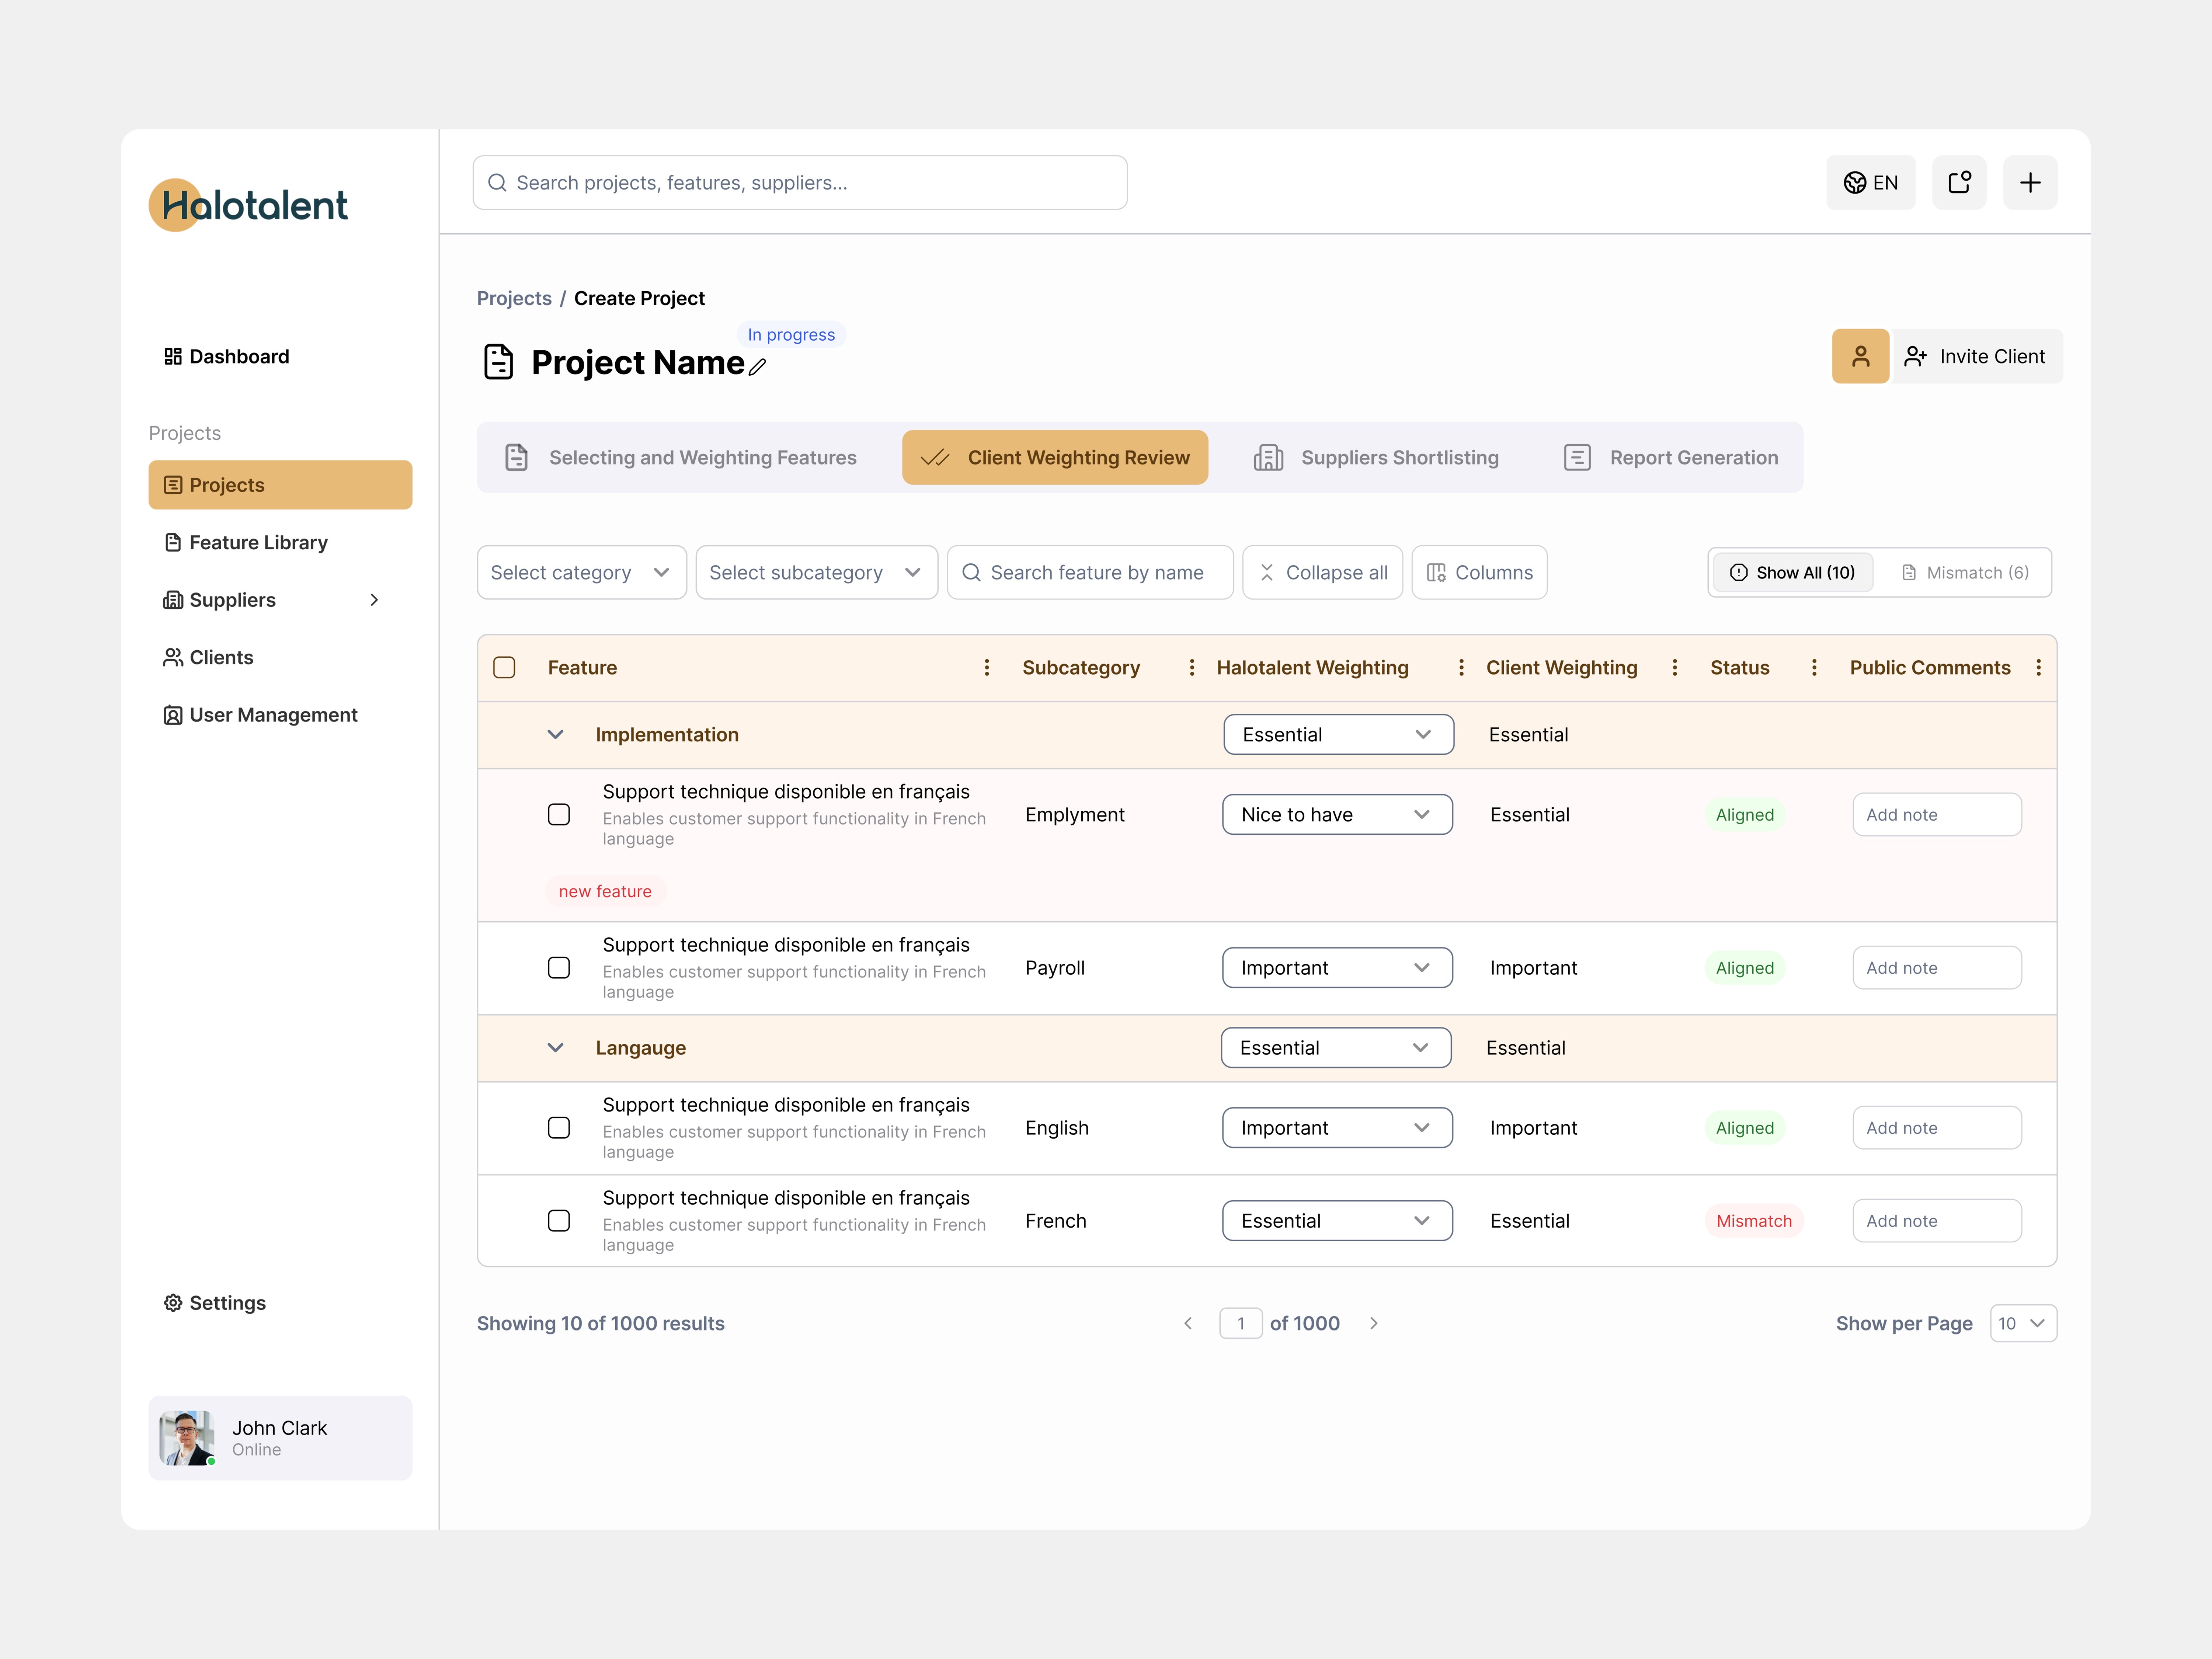Collapse the Implementation group chevron

coord(555,734)
